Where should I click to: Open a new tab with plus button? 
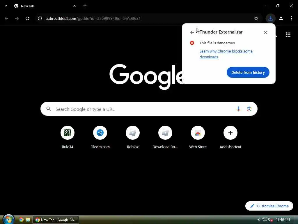(x=85, y=6)
